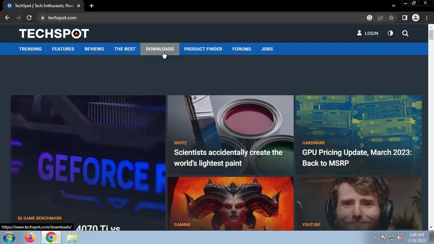Open File Explorer from the taskbar
The image size is (434, 244).
pyautogui.click(x=72, y=238)
